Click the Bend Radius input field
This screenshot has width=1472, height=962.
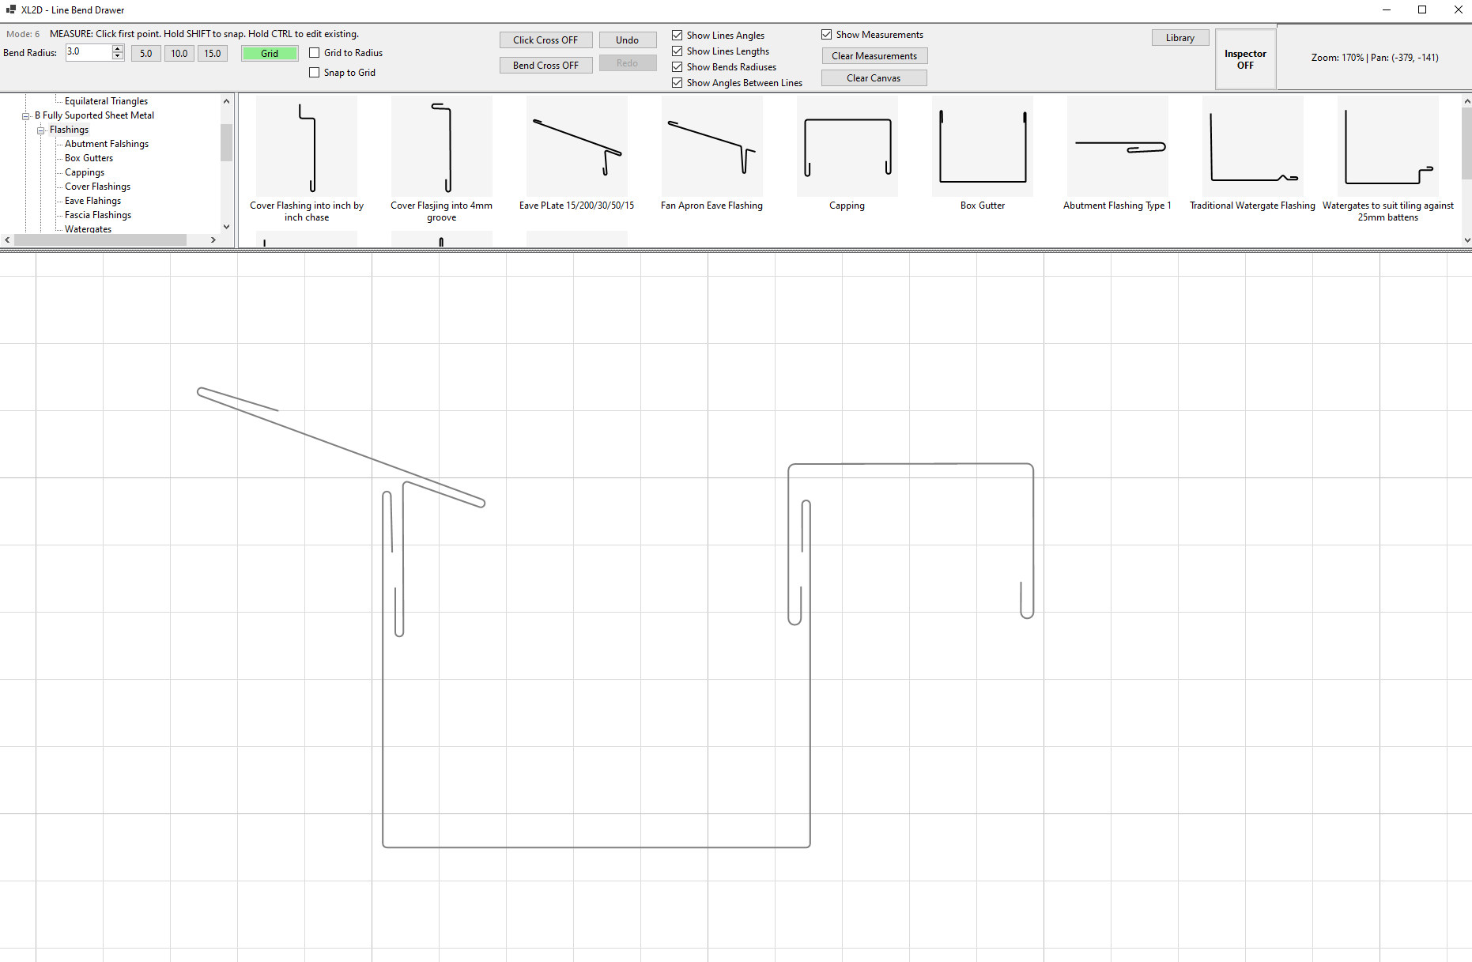87,52
